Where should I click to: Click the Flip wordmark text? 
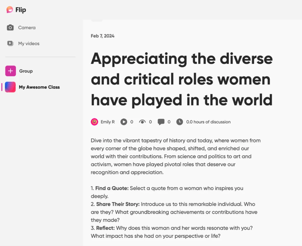coord(21,10)
